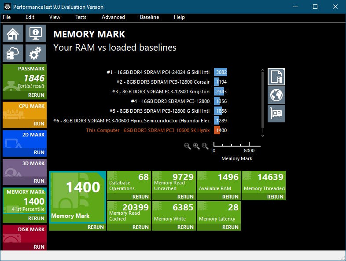346x261 pixels.
Task: Click the hardware card component icon
Action: (276, 114)
